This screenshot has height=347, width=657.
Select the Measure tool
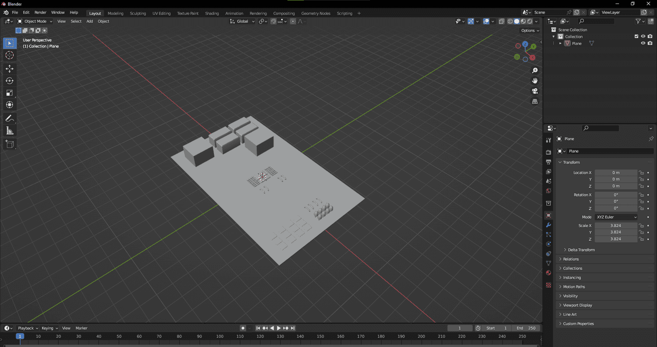10,131
